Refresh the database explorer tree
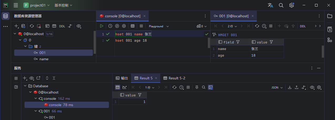This screenshot has height=120, width=335. [32, 26]
